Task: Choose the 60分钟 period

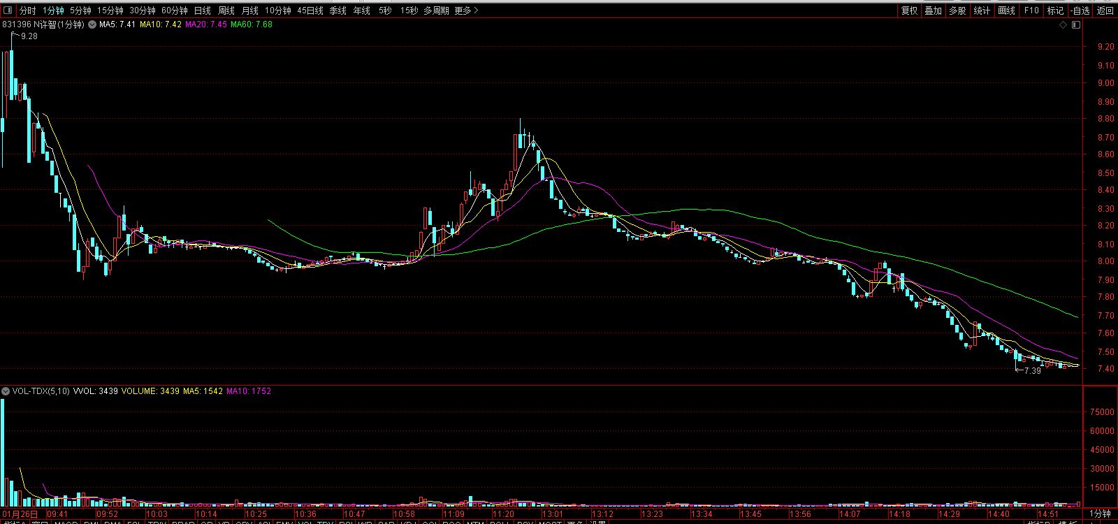Action: coord(174,10)
